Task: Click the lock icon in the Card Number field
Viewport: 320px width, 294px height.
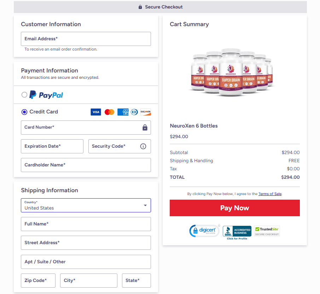Action: coord(145,128)
